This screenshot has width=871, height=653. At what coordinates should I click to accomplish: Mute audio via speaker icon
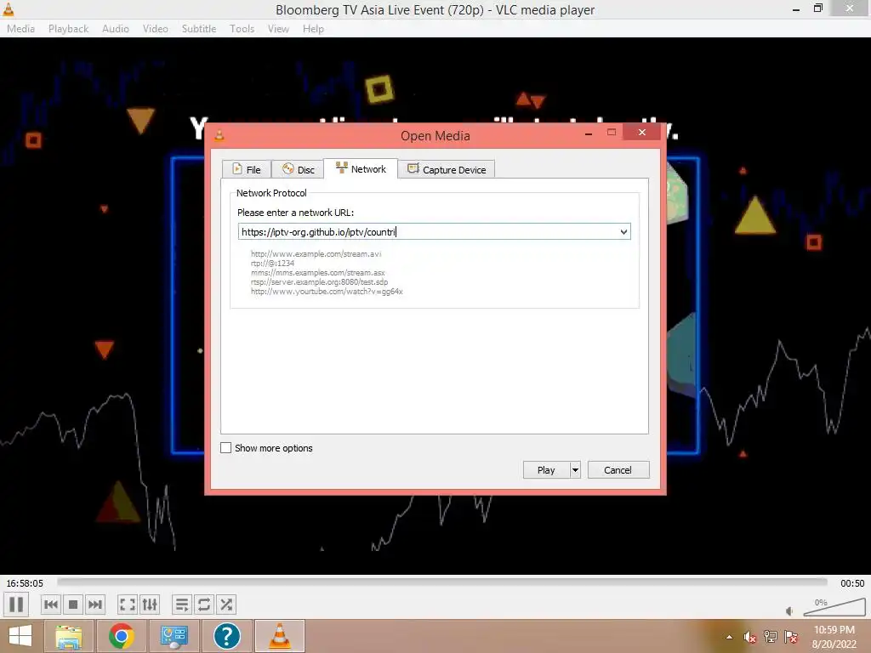click(x=789, y=610)
